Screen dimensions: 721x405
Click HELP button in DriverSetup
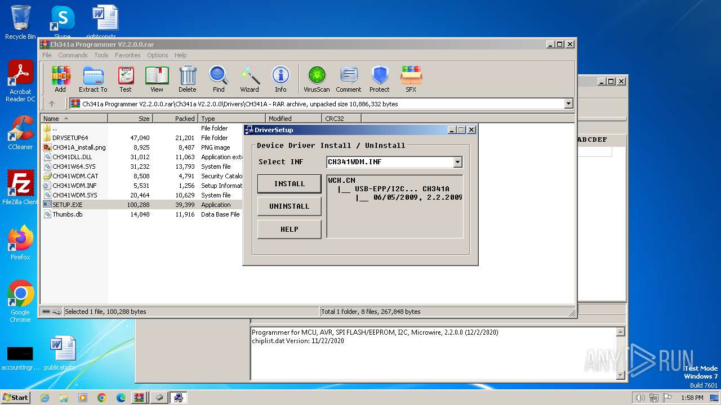tap(290, 229)
